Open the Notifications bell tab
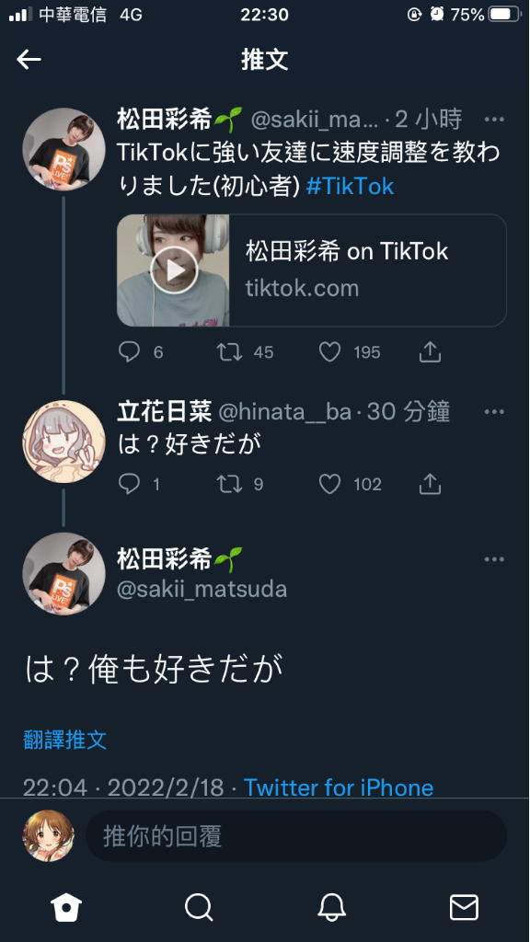Image resolution: width=530 pixels, height=942 pixels. [x=331, y=907]
